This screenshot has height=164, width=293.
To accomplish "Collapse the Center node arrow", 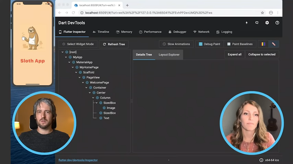I will click(x=90, y=93).
